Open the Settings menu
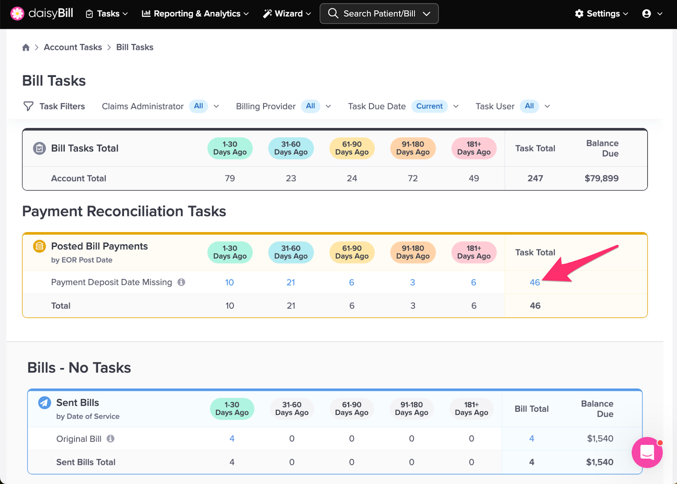This screenshot has height=484, width=677. (x=601, y=14)
